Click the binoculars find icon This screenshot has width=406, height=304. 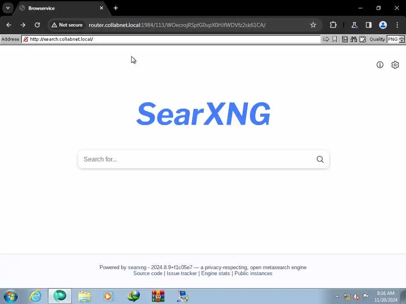[354, 39]
